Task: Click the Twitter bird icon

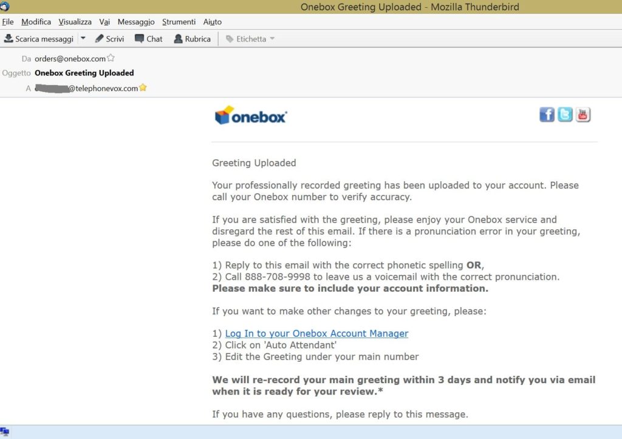Action: [x=565, y=114]
